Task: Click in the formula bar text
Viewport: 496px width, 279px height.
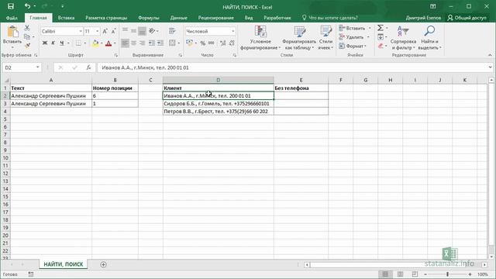Action: pyautogui.click(x=293, y=67)
